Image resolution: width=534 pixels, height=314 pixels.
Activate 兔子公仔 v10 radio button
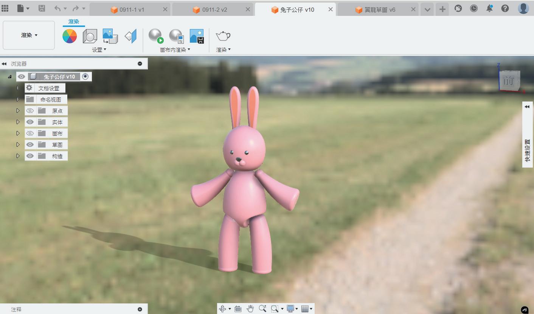[85, 77]
